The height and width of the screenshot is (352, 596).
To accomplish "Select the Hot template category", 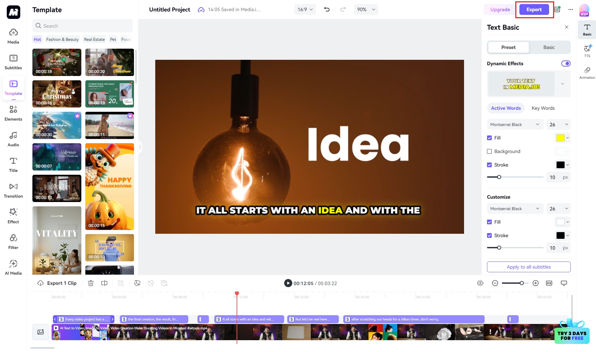I will (x=37, y=40).
